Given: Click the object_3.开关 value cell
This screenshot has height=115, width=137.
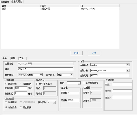Looking at the screenshot, I should (88, 9).
